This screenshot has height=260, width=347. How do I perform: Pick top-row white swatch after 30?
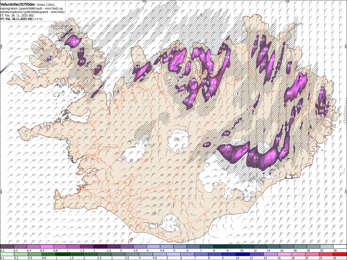(340, 247)
